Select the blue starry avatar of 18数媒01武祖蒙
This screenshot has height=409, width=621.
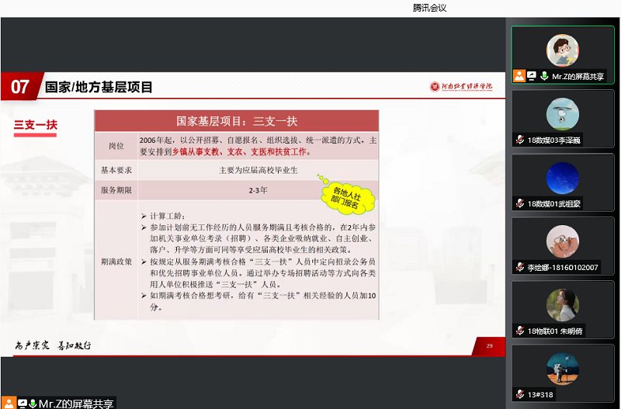click(x=562, y=178)
